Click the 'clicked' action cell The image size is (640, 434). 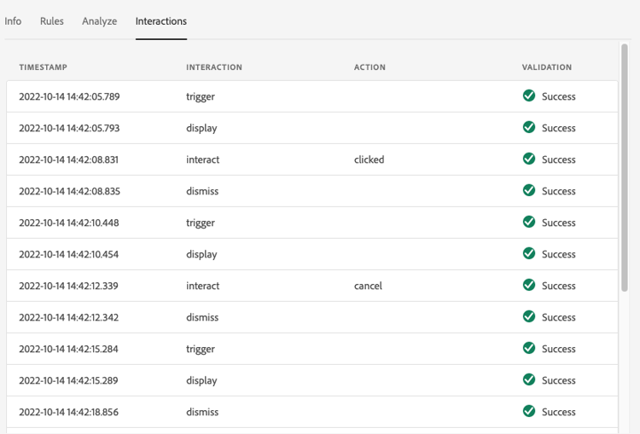(369, 159)
